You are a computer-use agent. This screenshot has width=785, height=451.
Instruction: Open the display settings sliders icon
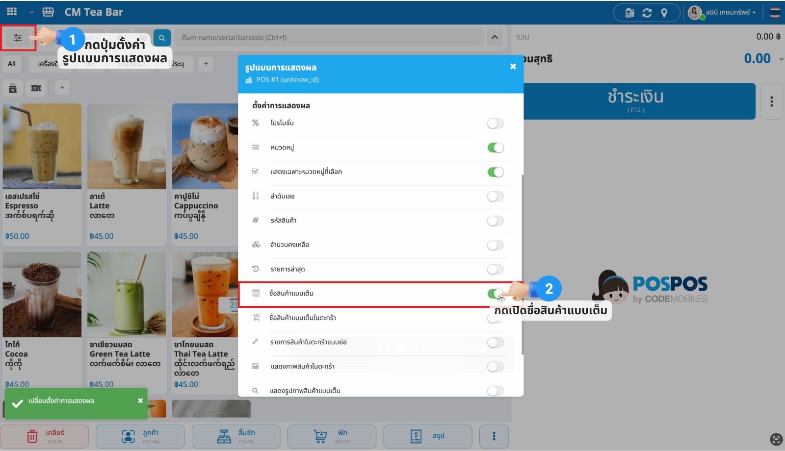coord(18,38)
